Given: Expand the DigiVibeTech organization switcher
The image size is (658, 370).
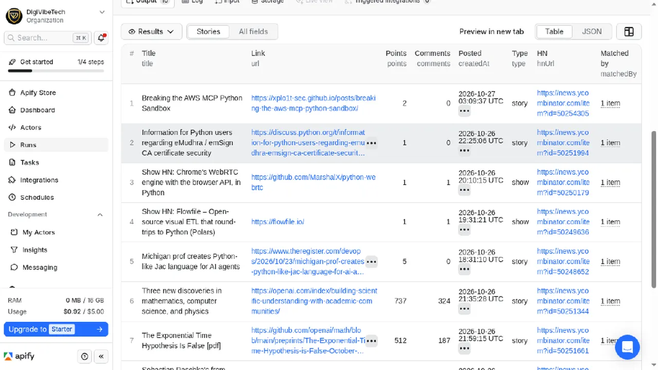Looking at the screenshot, I should [102, 12].
